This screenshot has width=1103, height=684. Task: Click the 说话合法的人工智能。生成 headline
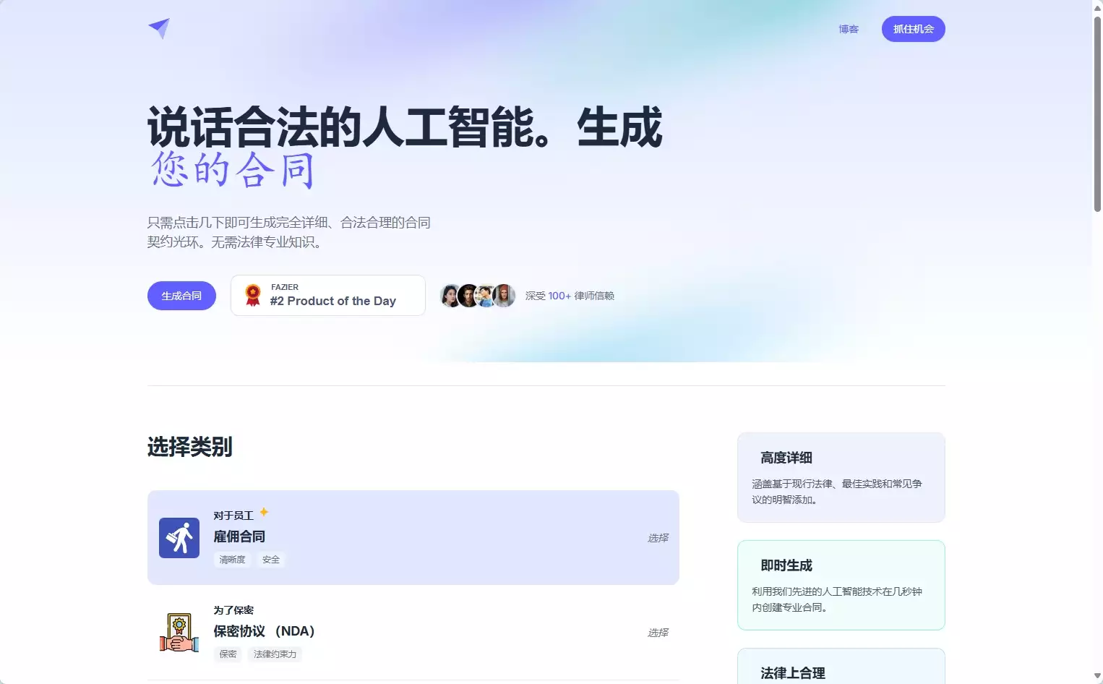(x=405, y=127)
